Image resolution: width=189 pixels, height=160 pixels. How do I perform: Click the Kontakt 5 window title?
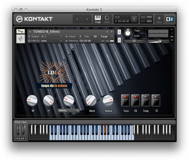pyautogui.click(x=94, y=10)
